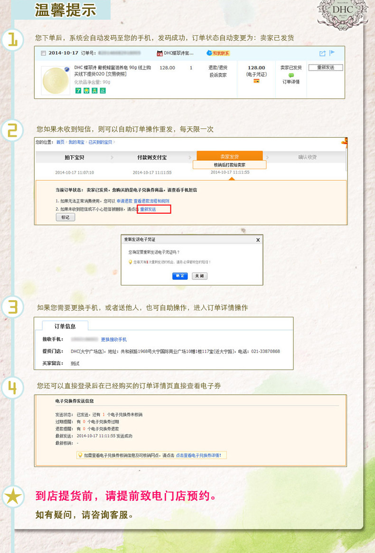The width and height of the screenshot is (375, 553).
Task: Click 关闭 in the resend voucher dialog
Action: click(199, 276)
